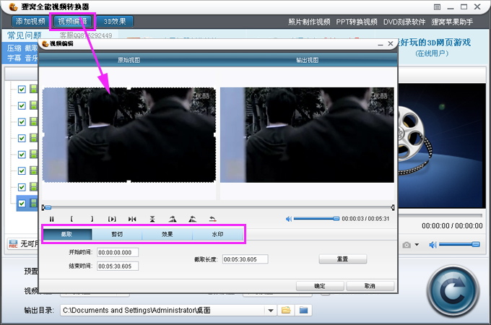The image size is (491, 325).
Task: Uncheck the sixth file list checkbox
Action: pos(22,170)
